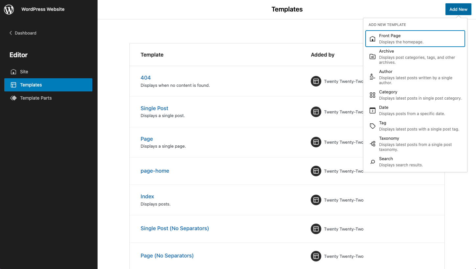Open the 404 template
476x269 pixels.
click(146, 78)
